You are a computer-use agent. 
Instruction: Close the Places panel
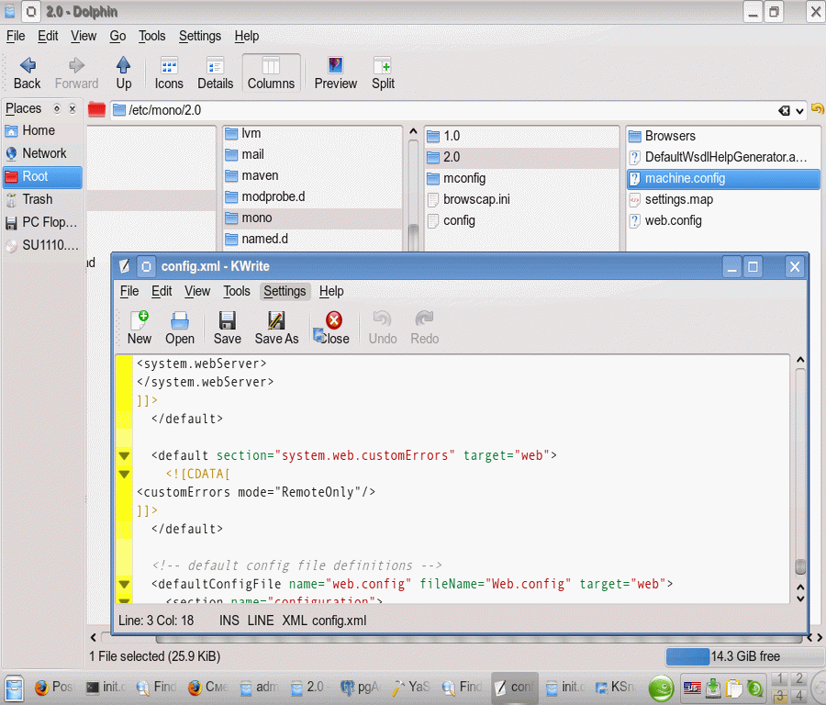click(x=73, y=108)
